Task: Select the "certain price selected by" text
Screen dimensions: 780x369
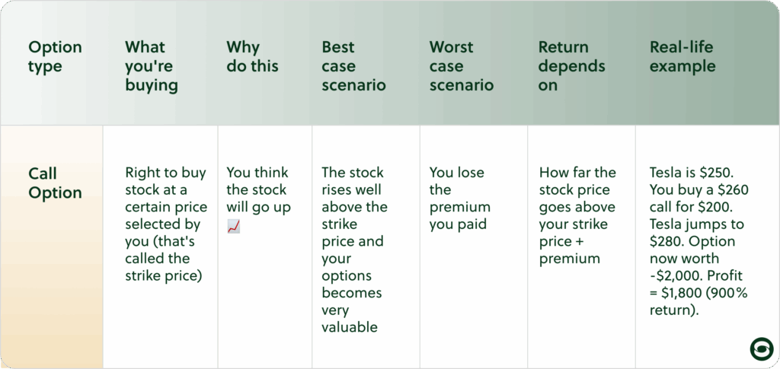Action: pos(166,215)
